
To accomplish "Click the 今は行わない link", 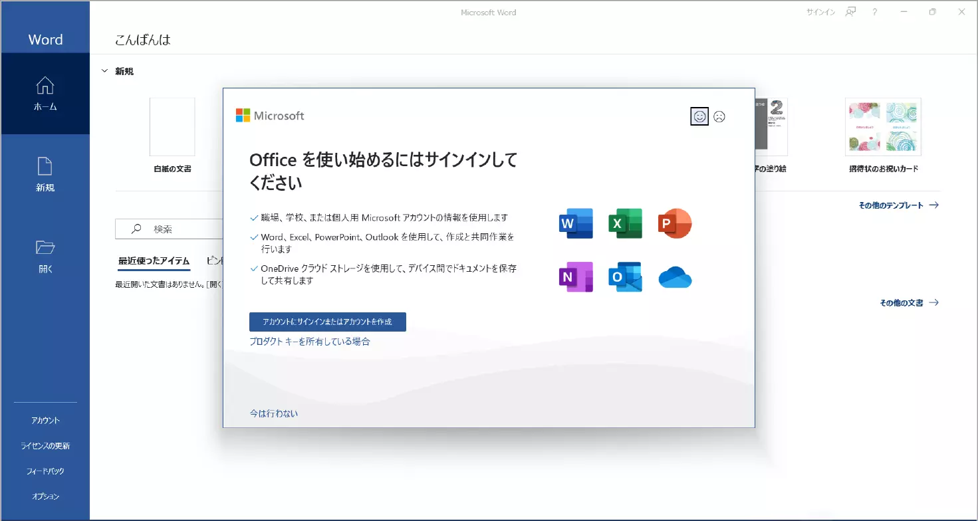I will (x=273, y=413).
